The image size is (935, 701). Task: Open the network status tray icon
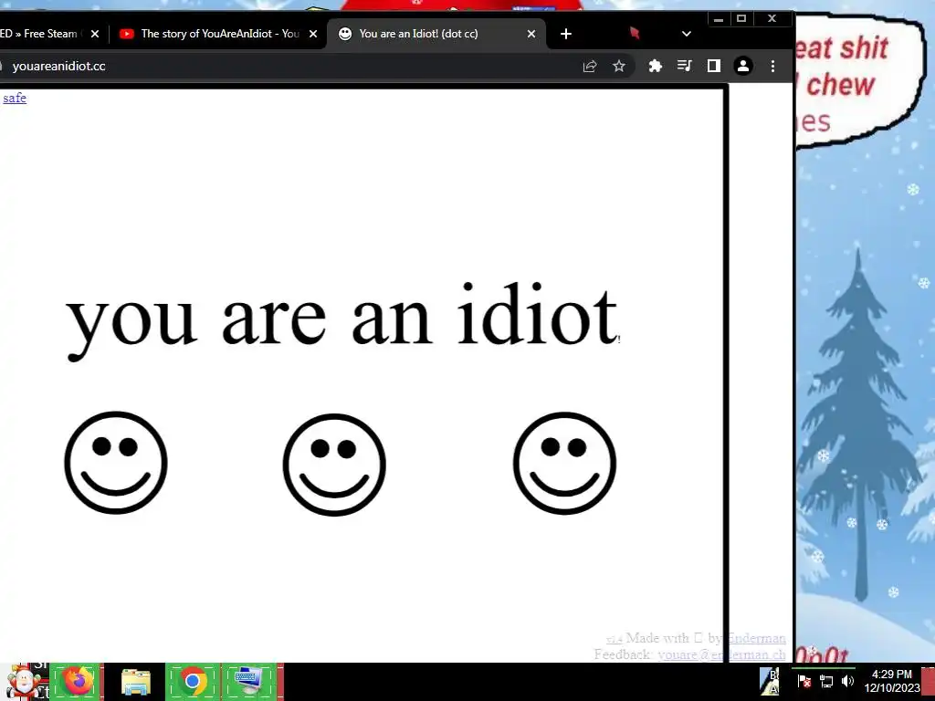pos(825,681)
